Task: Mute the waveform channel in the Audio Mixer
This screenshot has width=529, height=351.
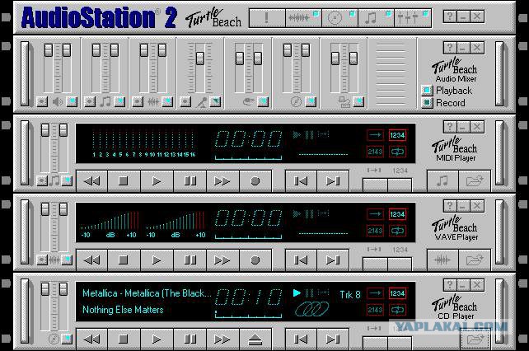Action: 138,101
